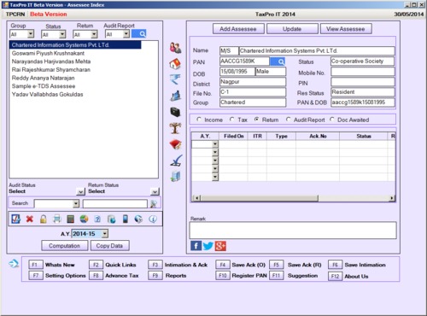Click the gold padlock icon
This screenshot has height=316, width=427.
(x=44, y=219)
